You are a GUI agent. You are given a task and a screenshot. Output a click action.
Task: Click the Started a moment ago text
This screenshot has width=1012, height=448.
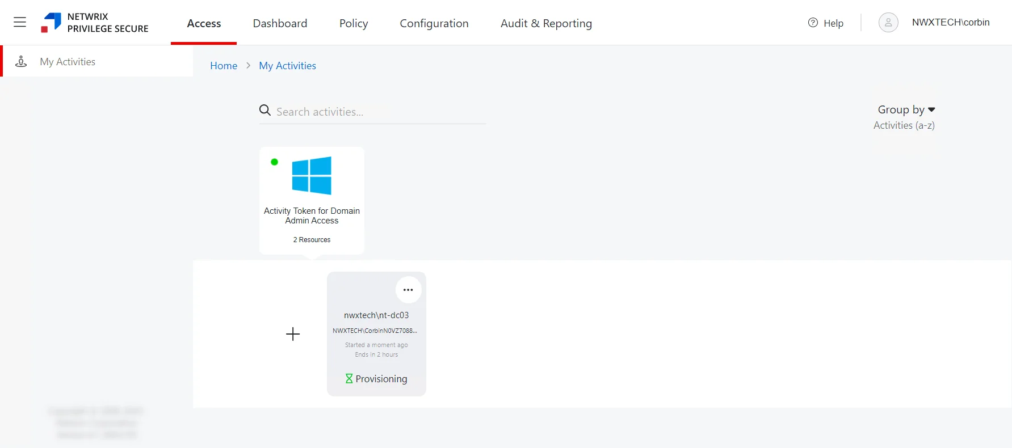pyautogui.click(x=376, y=345)
